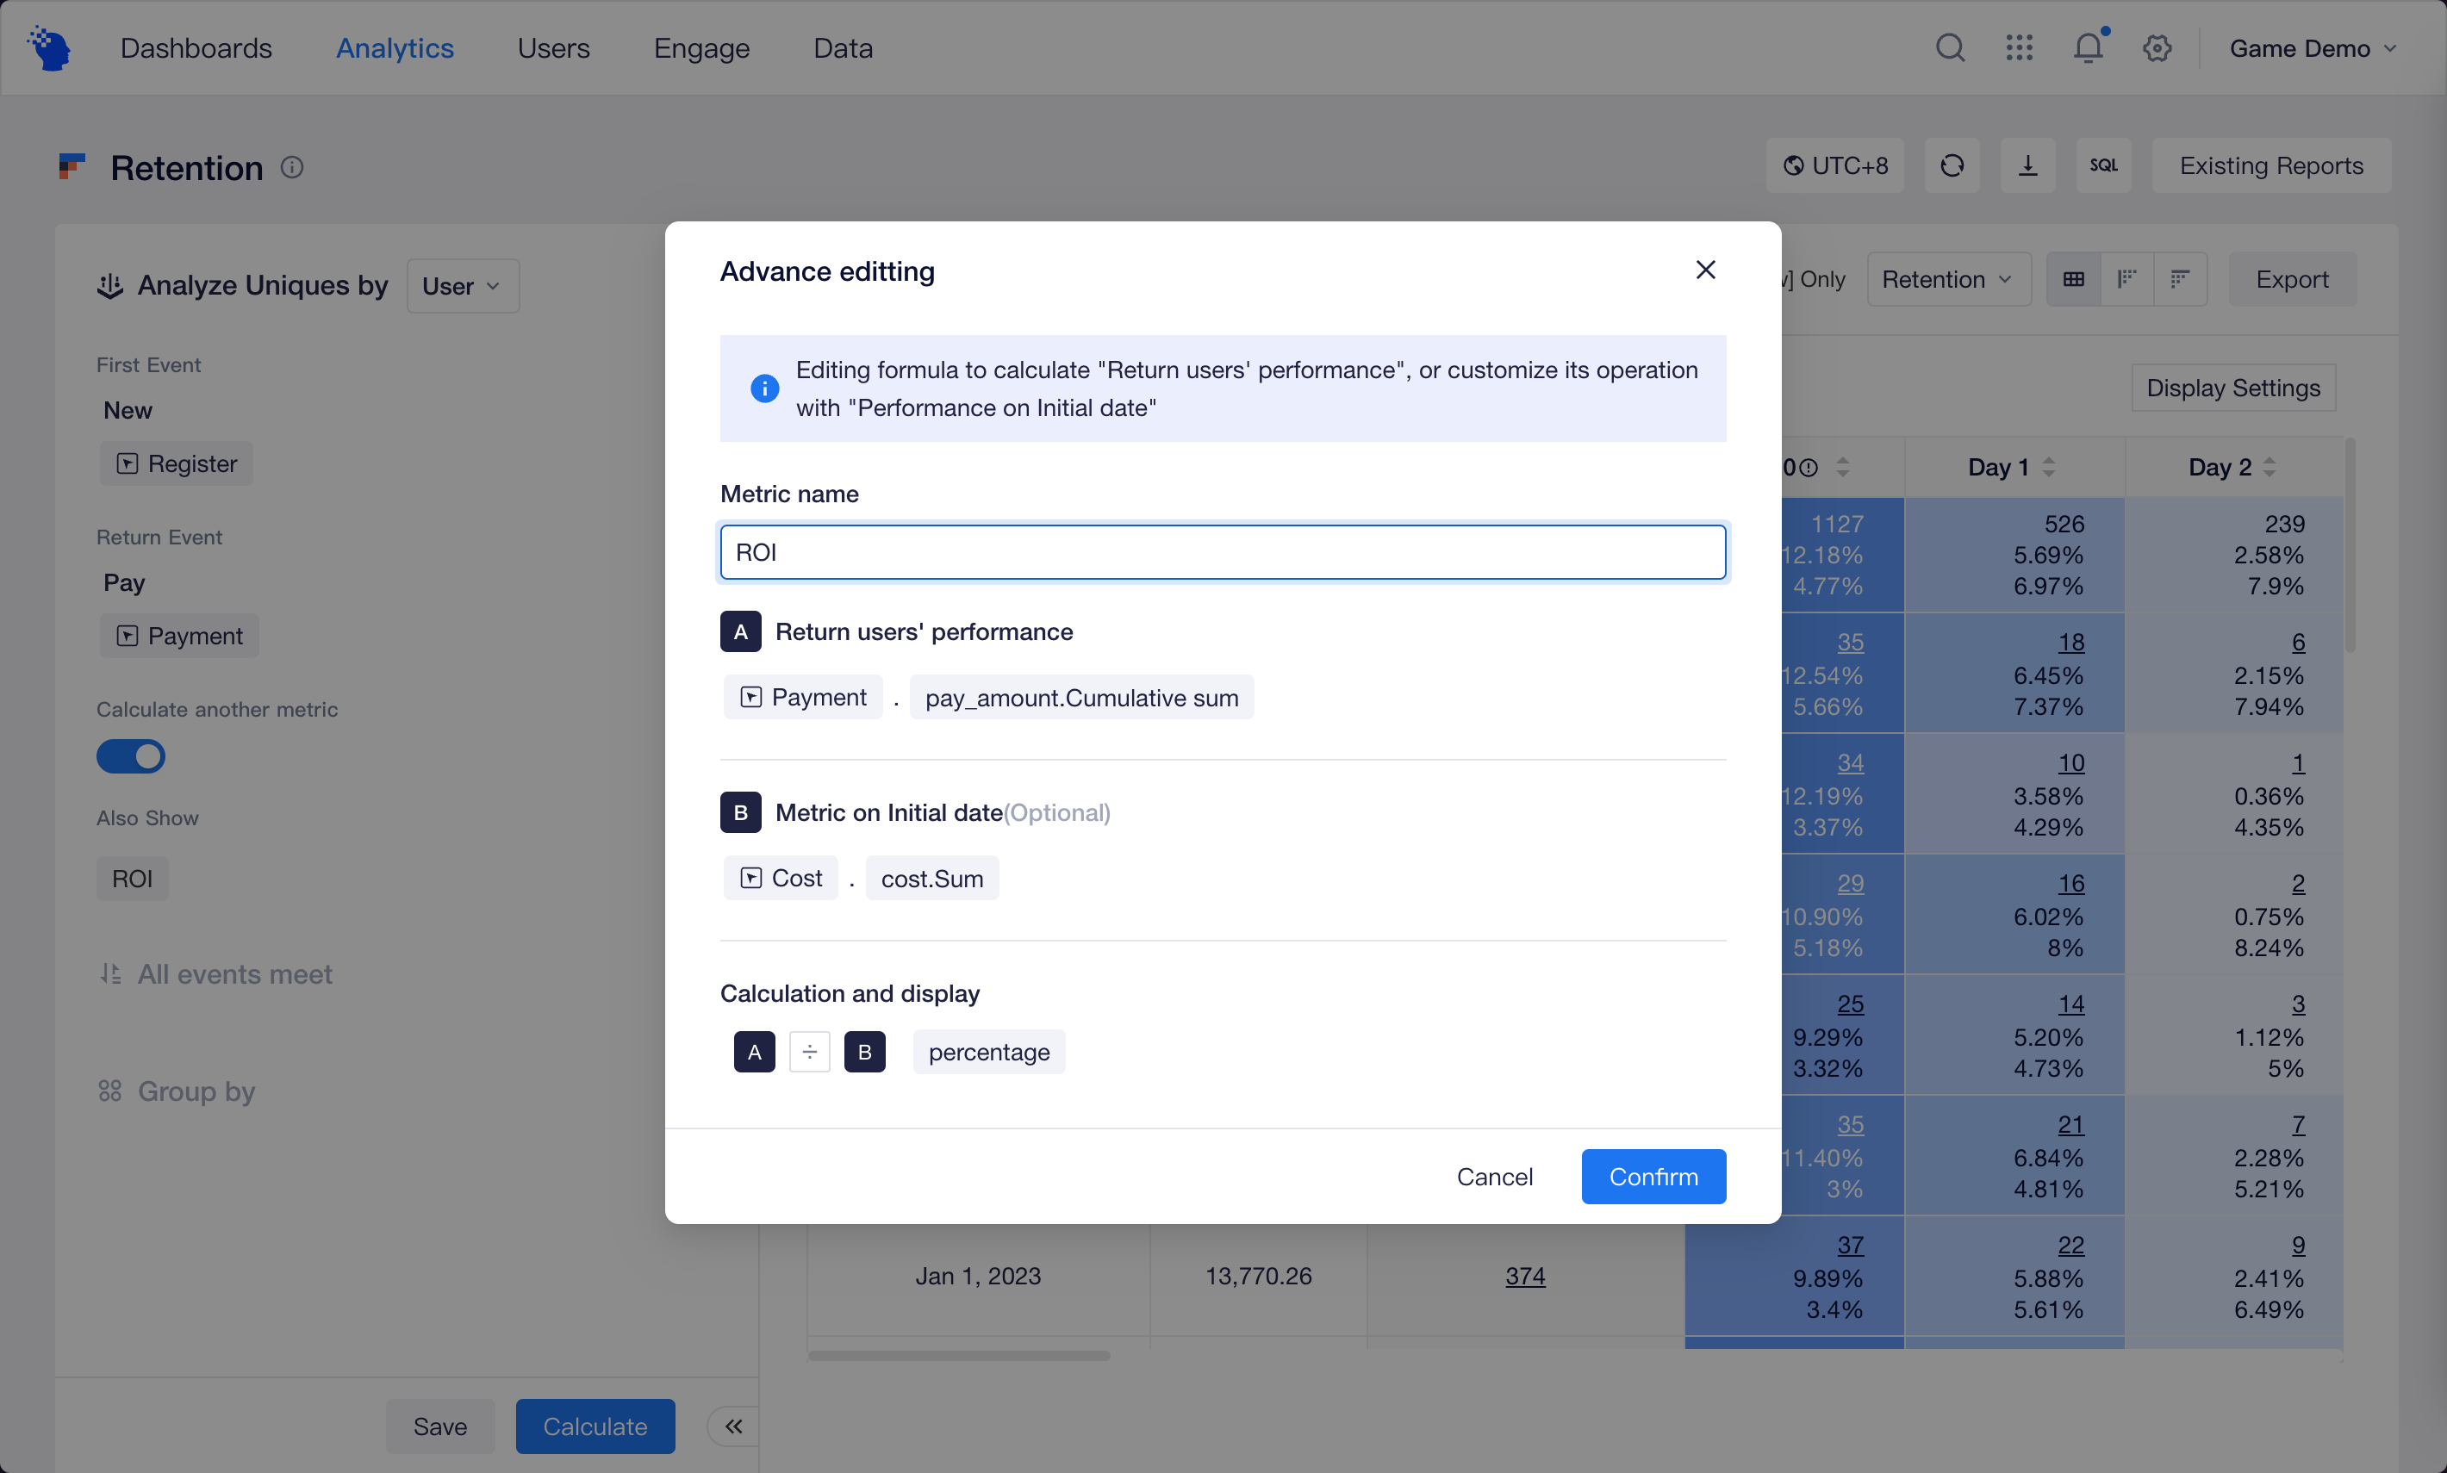Click the All events meet section
Screen dimensions: 2447x1473
pos(216,975)
